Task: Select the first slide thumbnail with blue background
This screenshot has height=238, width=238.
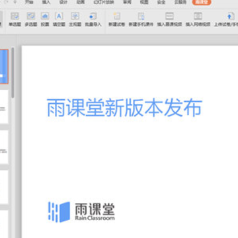Action: click(x=4, y=67)
